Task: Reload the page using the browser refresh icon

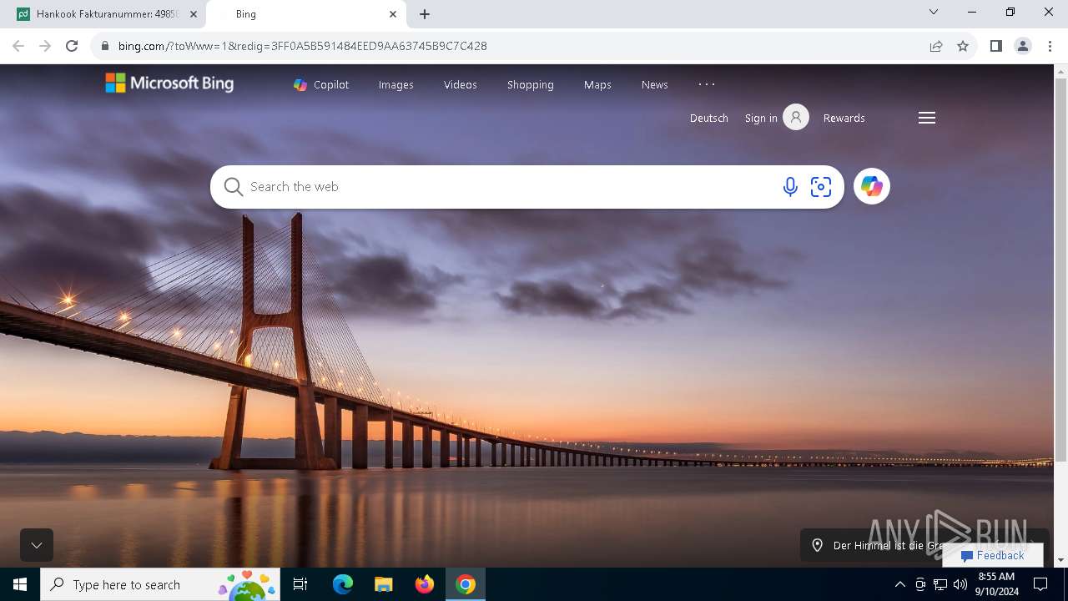Action: 72,46
